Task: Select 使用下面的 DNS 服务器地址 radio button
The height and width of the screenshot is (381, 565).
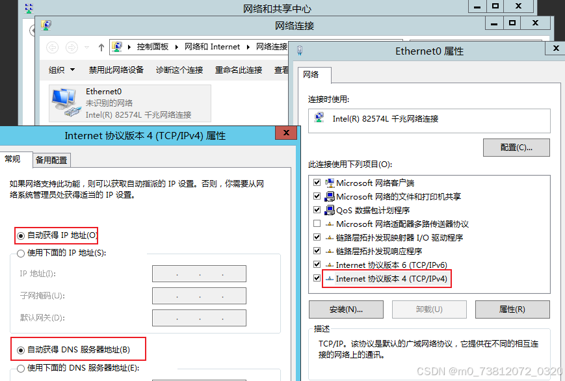Action: click(x=21, y=369)
